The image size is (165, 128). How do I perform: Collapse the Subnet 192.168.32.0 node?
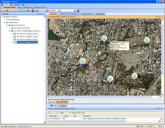tap(7, 25)
